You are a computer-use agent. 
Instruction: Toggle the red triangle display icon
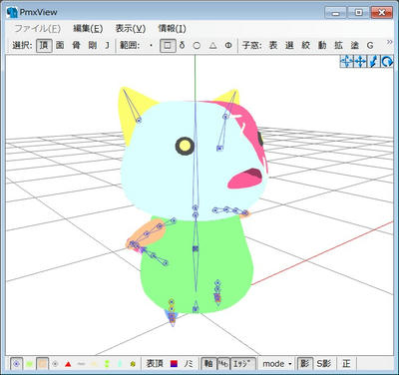68,364
